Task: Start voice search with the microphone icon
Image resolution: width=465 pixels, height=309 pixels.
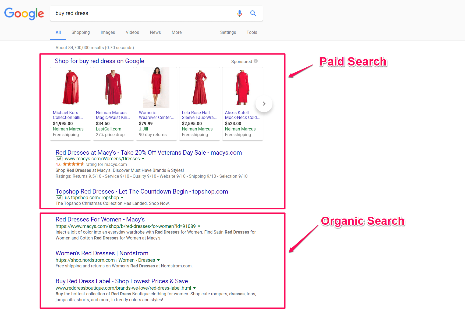Action: [x=239, y=13]
